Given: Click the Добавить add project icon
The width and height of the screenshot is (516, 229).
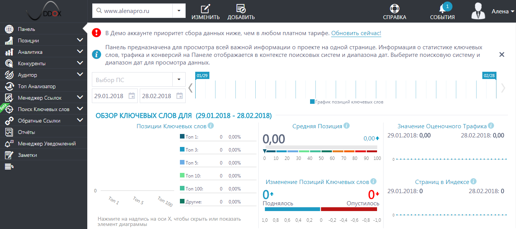Looking at the screenshot, I should 241,9.
